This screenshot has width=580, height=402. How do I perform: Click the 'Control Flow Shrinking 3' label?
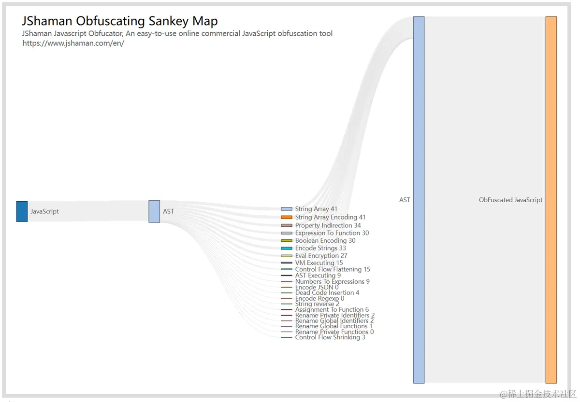pyautogui.click(x=331, y=337)
